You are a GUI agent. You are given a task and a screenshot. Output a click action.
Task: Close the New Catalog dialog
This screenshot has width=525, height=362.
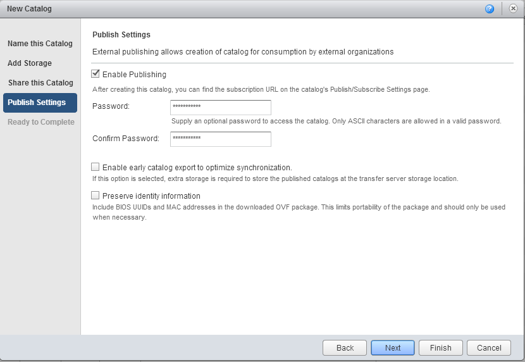[513, 9]
